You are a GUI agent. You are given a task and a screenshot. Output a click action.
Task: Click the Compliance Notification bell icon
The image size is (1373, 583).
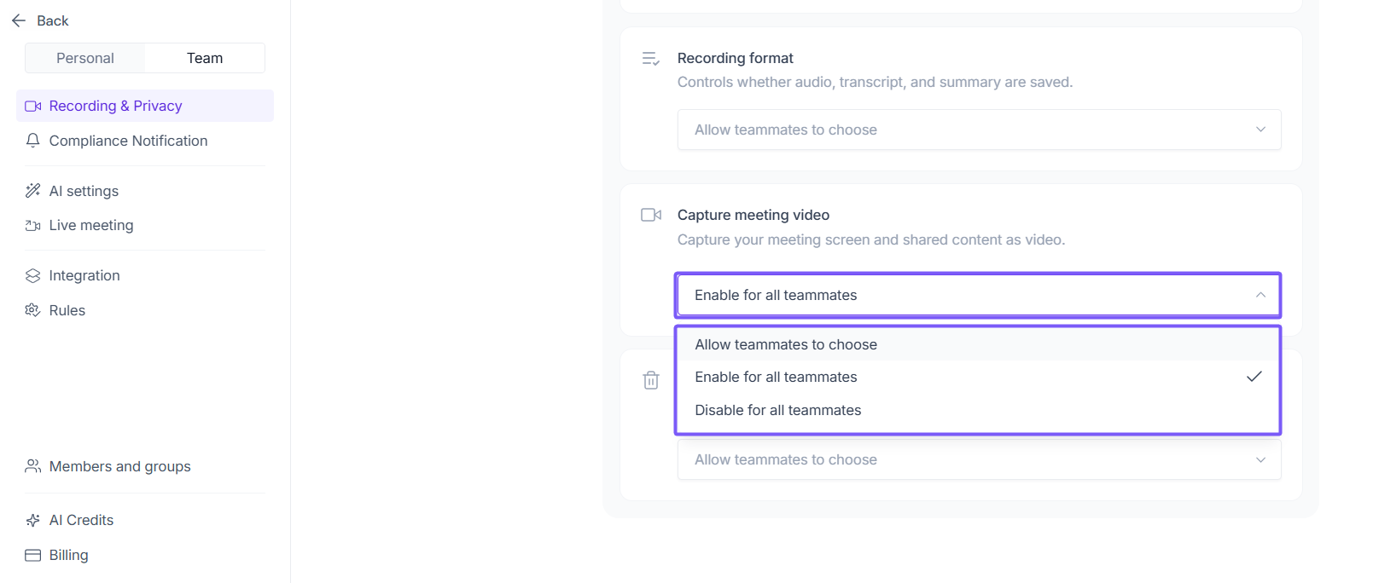[33, 141]
